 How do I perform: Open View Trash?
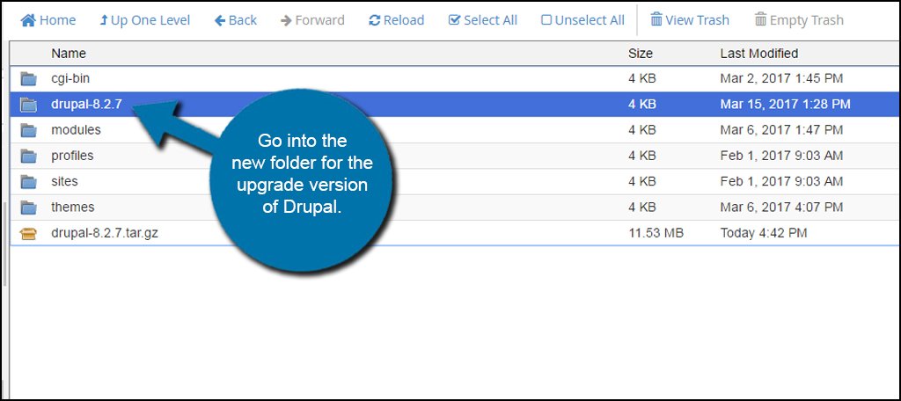click(690, 20)
